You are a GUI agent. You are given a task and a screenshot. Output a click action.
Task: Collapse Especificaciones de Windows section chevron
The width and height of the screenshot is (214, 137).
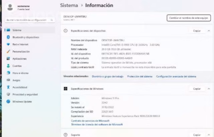(x=209, y=89)
